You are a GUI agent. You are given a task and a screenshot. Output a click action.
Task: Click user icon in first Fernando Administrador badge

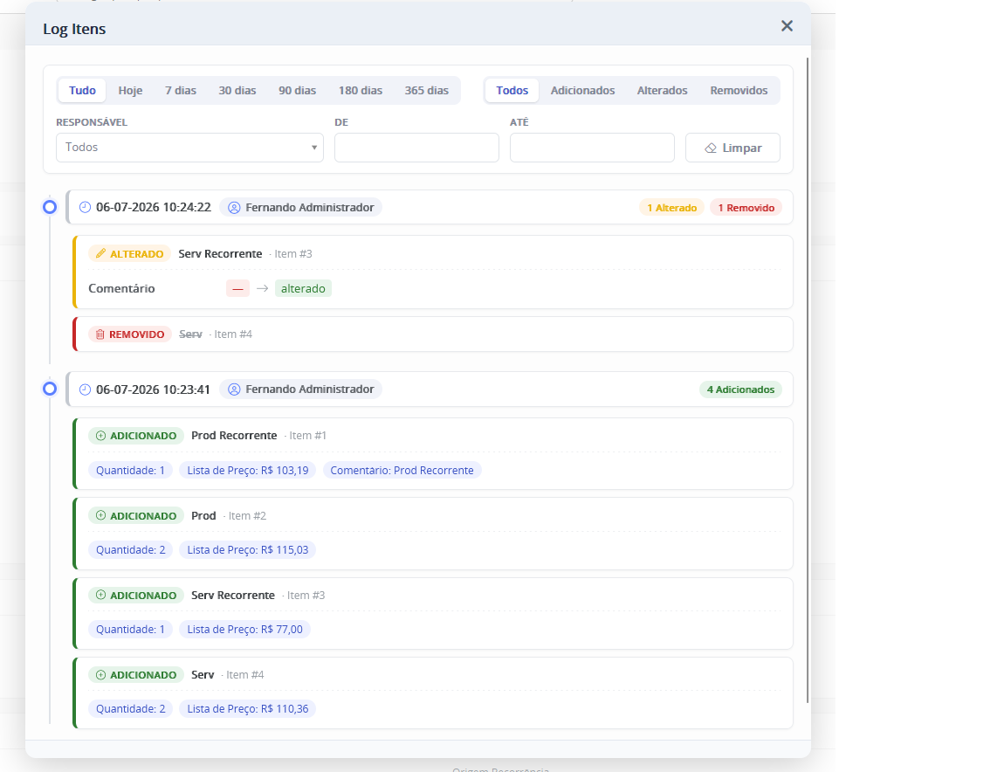(x=234, y=208)
